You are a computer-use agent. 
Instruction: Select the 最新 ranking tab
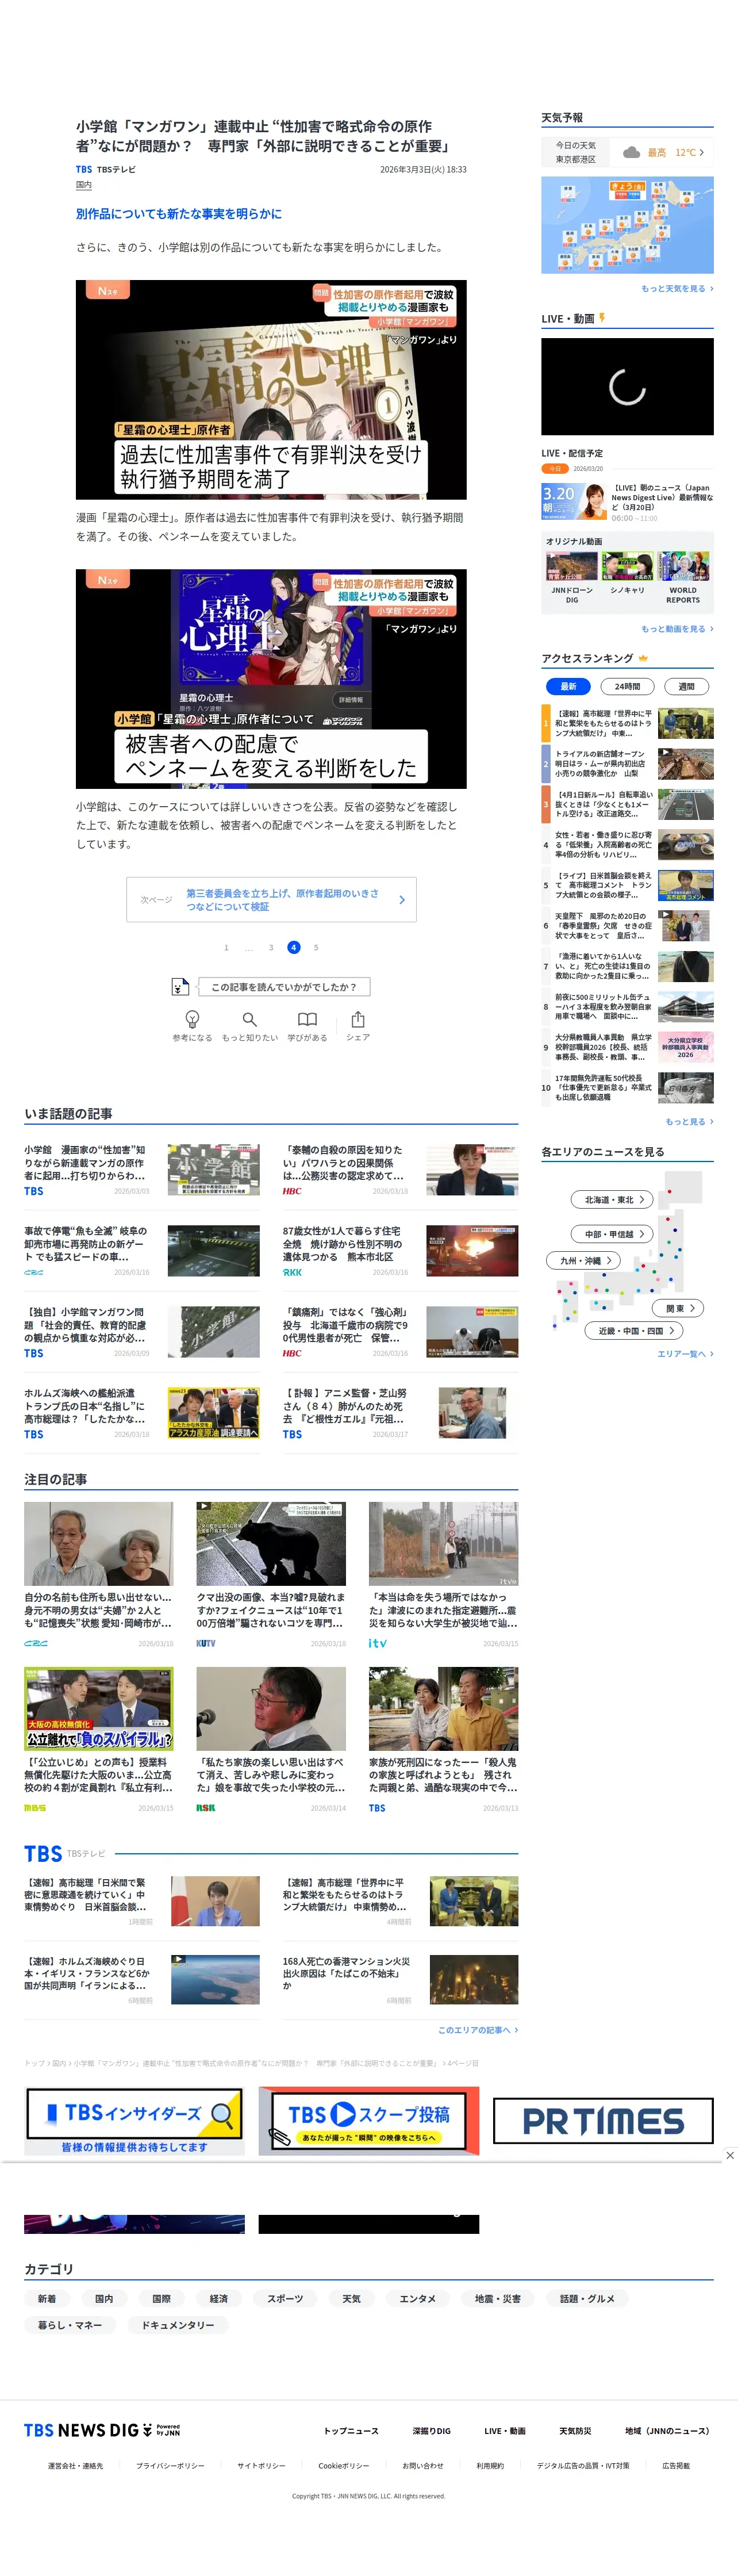coord(568,686)
